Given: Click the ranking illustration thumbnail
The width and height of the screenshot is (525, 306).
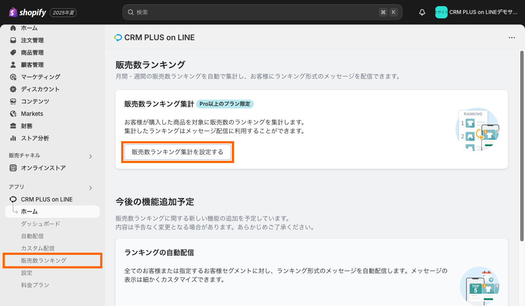Looking at the screenshot, I should click(x=477, y=129).
